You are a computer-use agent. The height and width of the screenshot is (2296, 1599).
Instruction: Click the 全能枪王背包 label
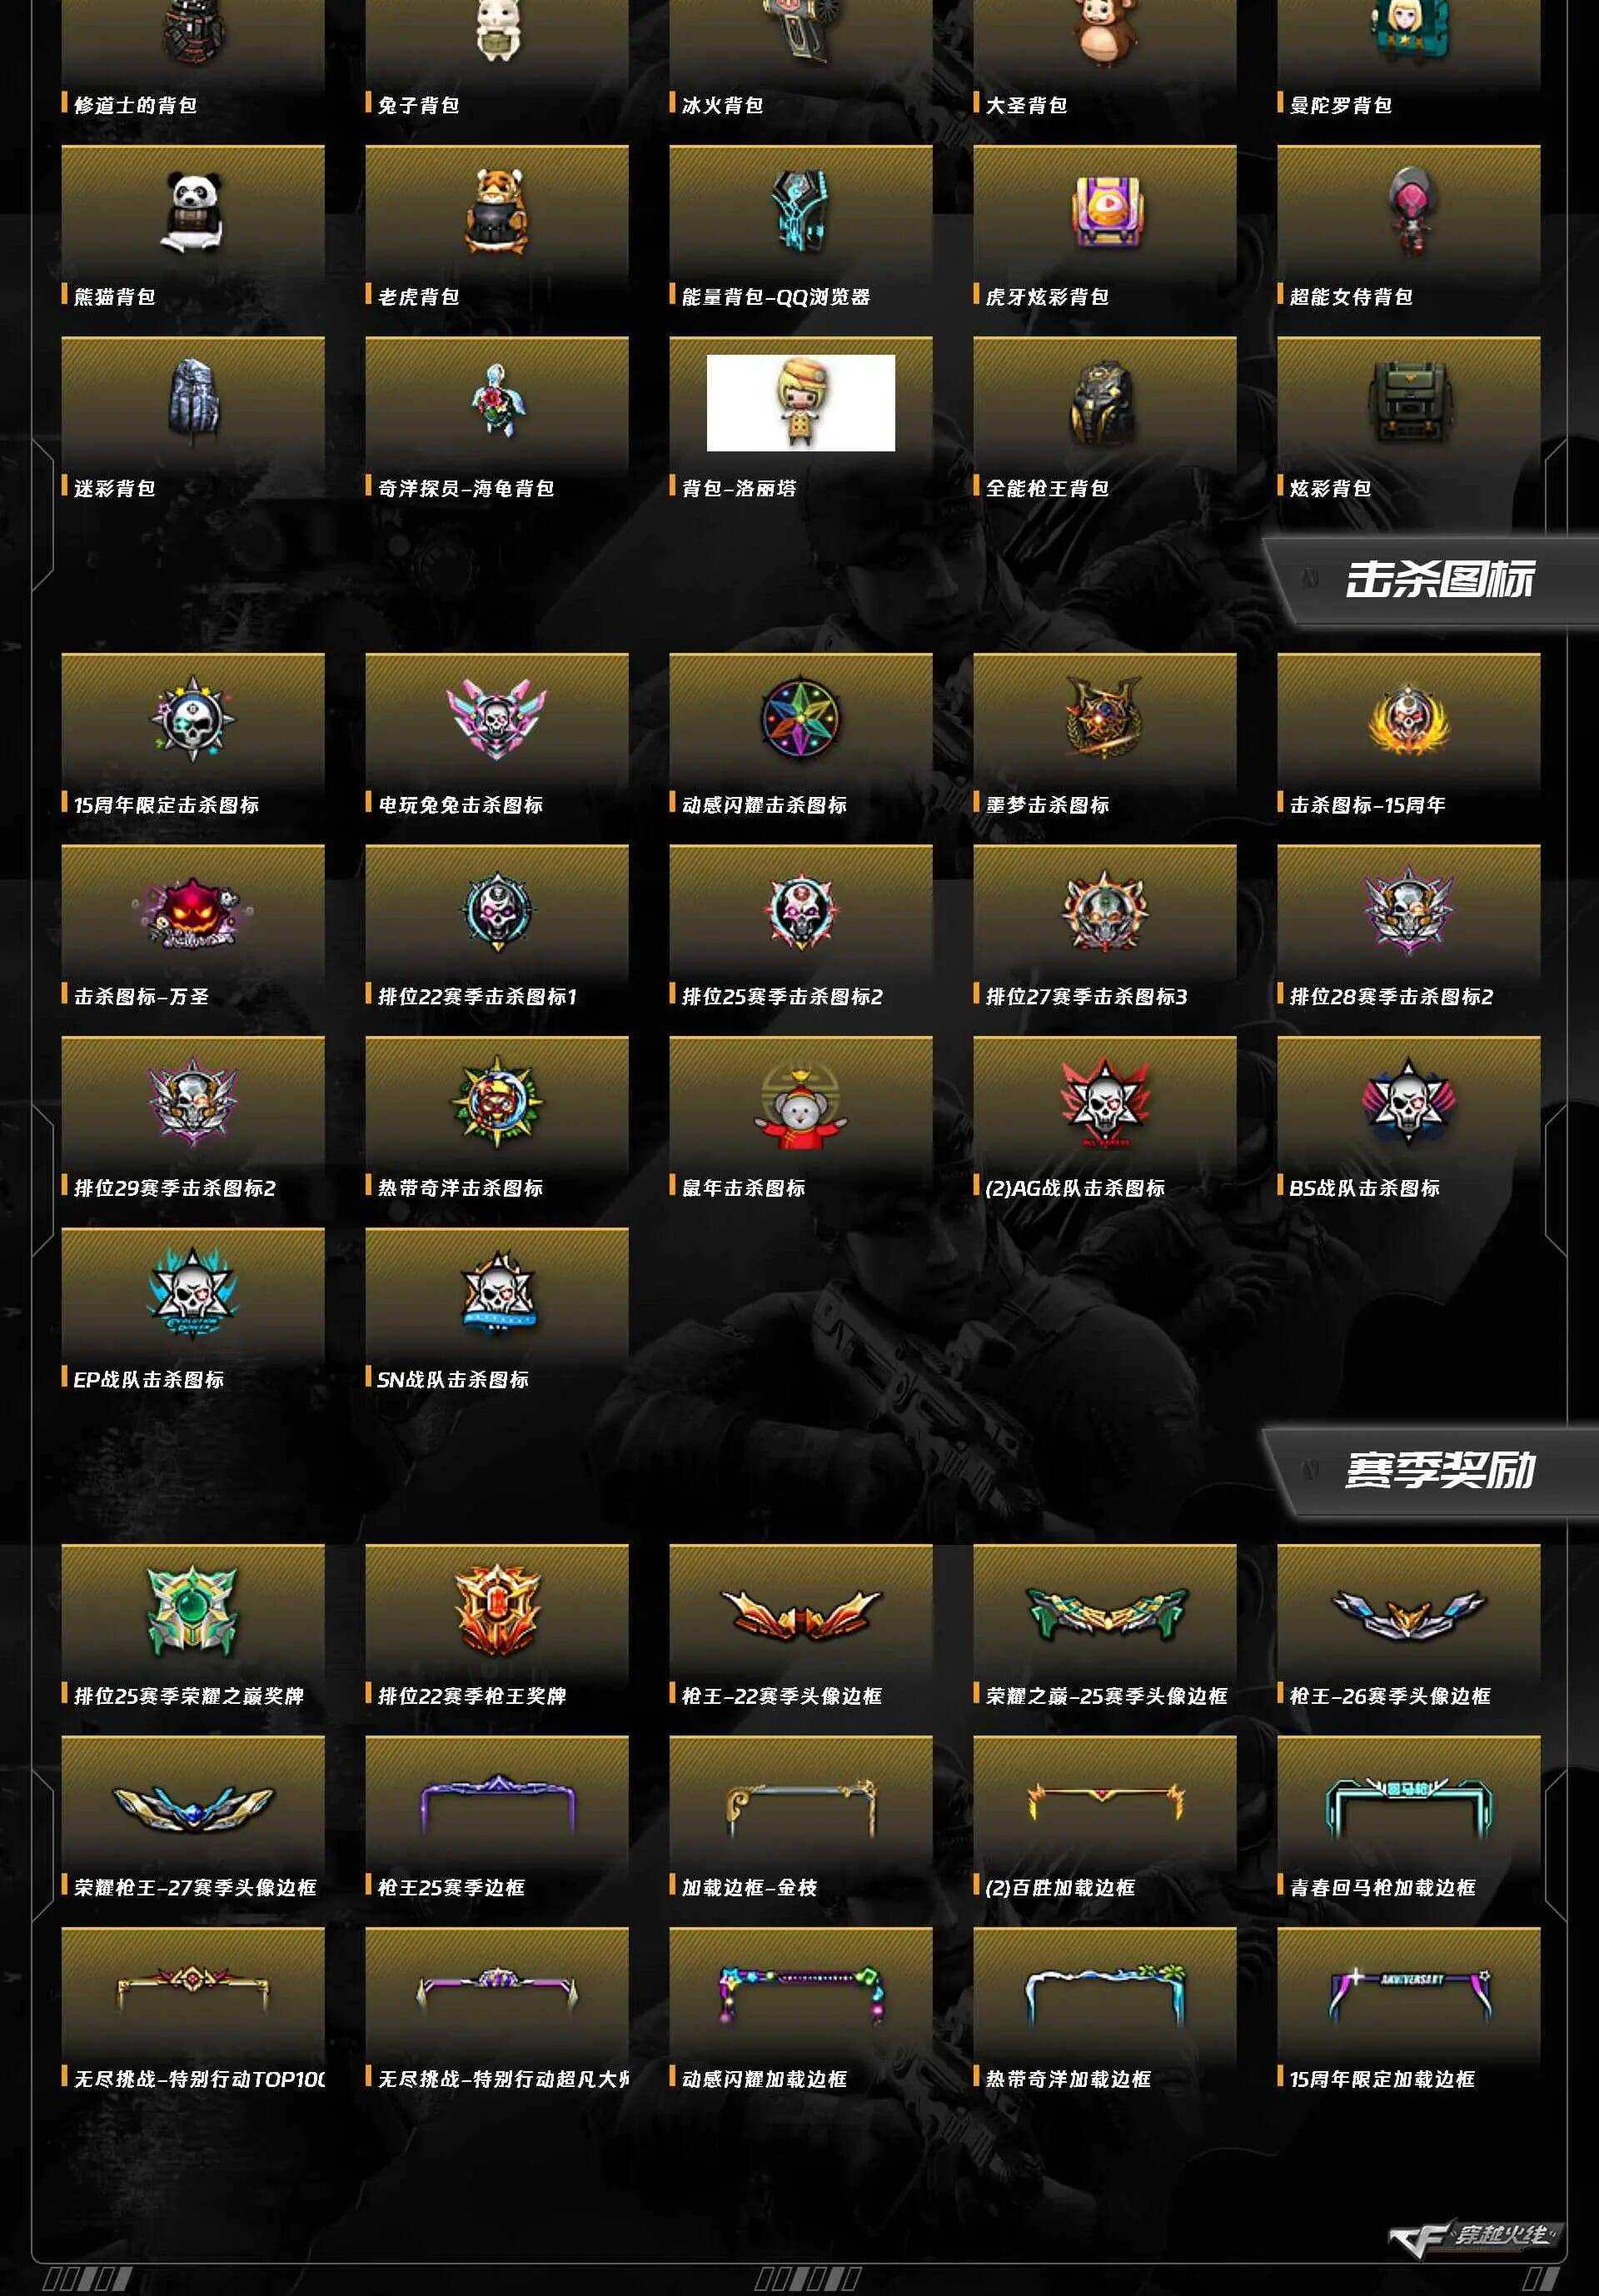coord(1047,488)
